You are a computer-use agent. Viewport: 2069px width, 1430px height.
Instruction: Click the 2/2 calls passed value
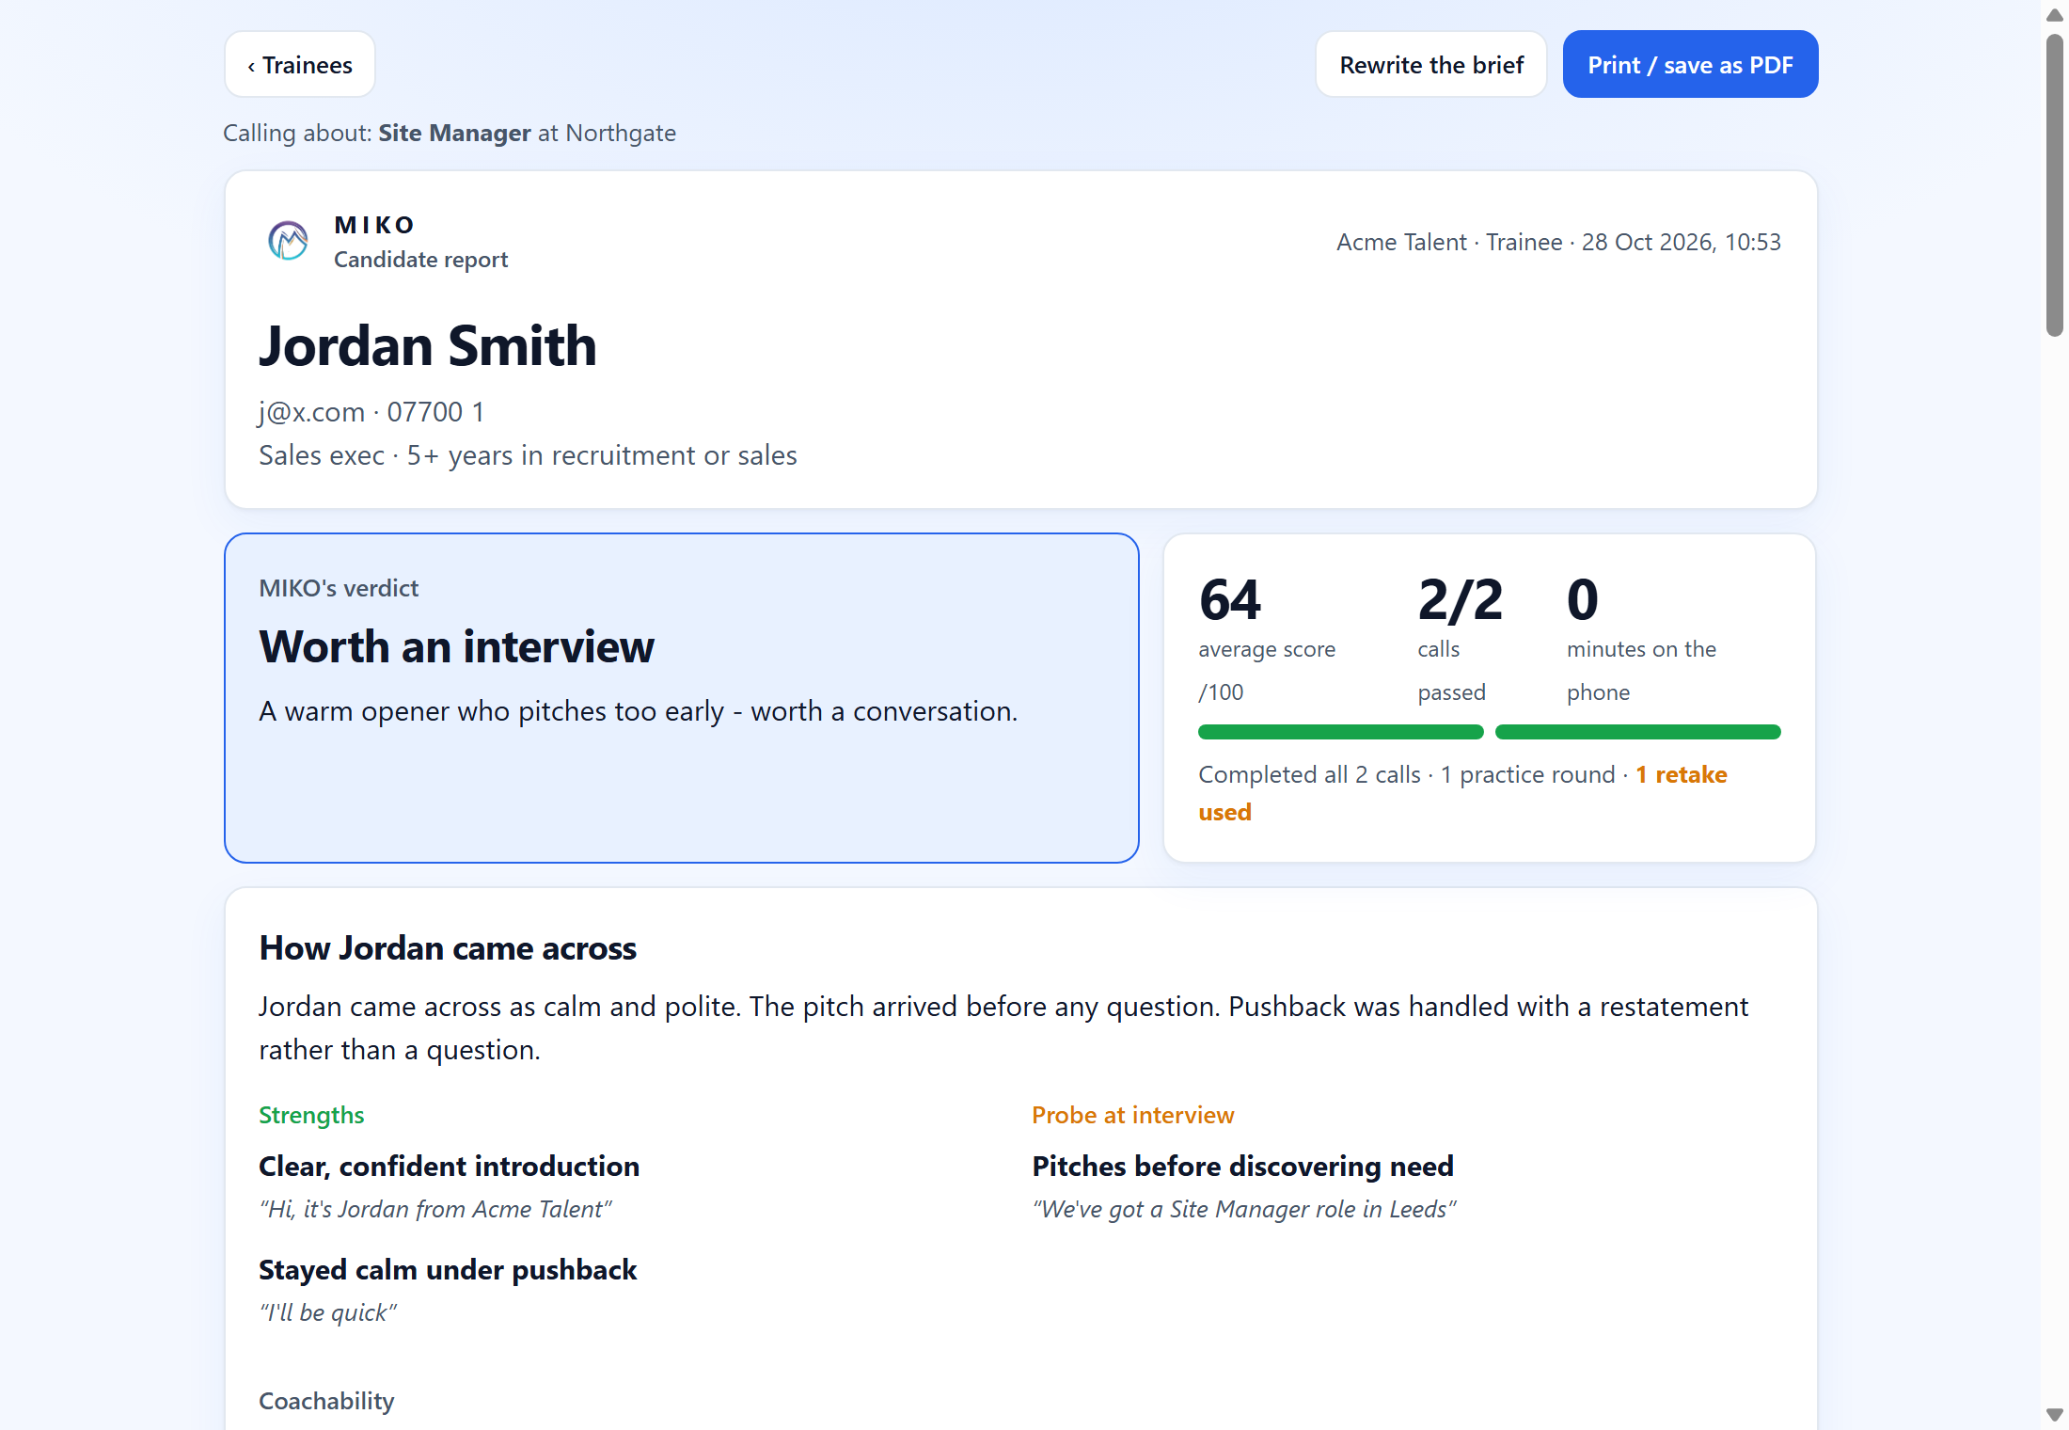pos(1461,599)
